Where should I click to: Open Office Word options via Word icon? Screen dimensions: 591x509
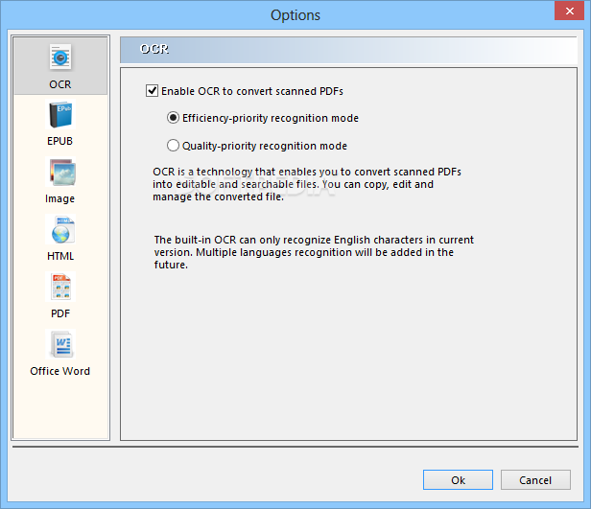[60, 344]
